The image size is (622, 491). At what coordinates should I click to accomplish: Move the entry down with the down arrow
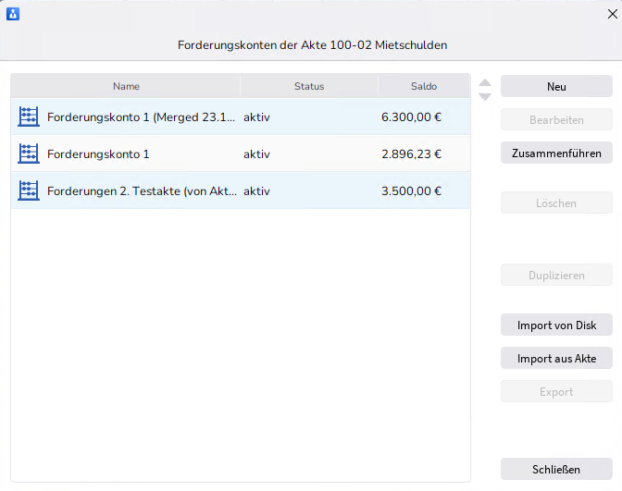tap(485, 96)
